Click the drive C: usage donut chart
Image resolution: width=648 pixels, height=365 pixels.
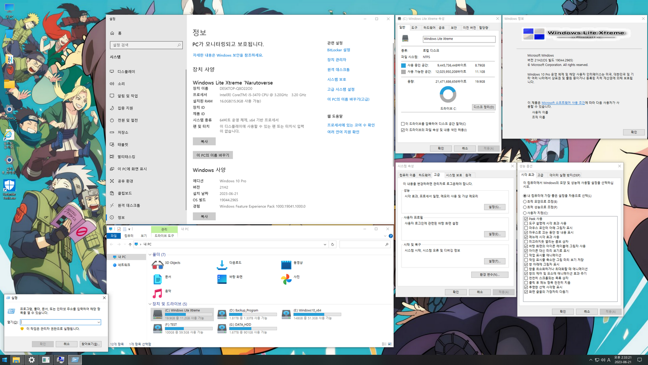pos(448,94)
